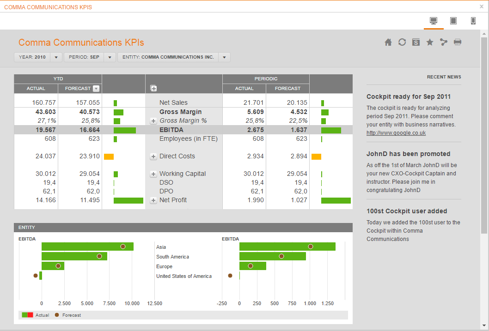Mark dashboard as favorite with star icon
The width and height of the screenshot is (489, 331).
coord(430,42)
